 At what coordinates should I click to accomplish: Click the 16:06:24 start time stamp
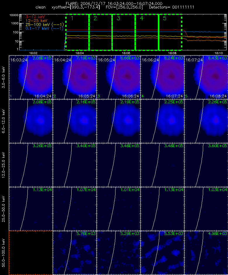pyautogui.click(x=150, y=60)
